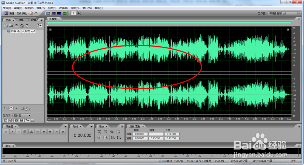Click the red Record button
Viewport: 304px width, 165px height.
pos(63,132)
